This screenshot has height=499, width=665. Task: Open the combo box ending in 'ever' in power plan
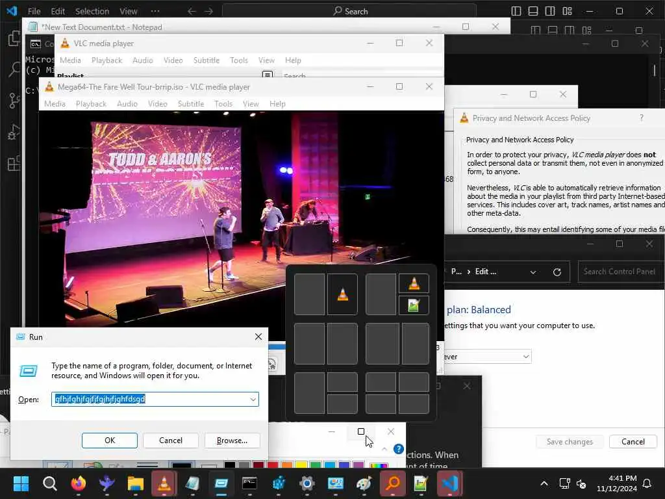tap(488, 357)
